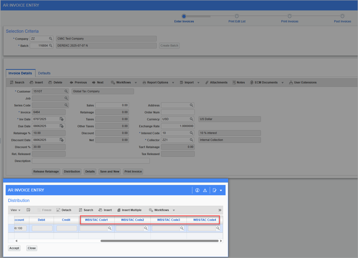Click Accept button in Distribution popup
This screenshot has width=358, height=258.
14,248
